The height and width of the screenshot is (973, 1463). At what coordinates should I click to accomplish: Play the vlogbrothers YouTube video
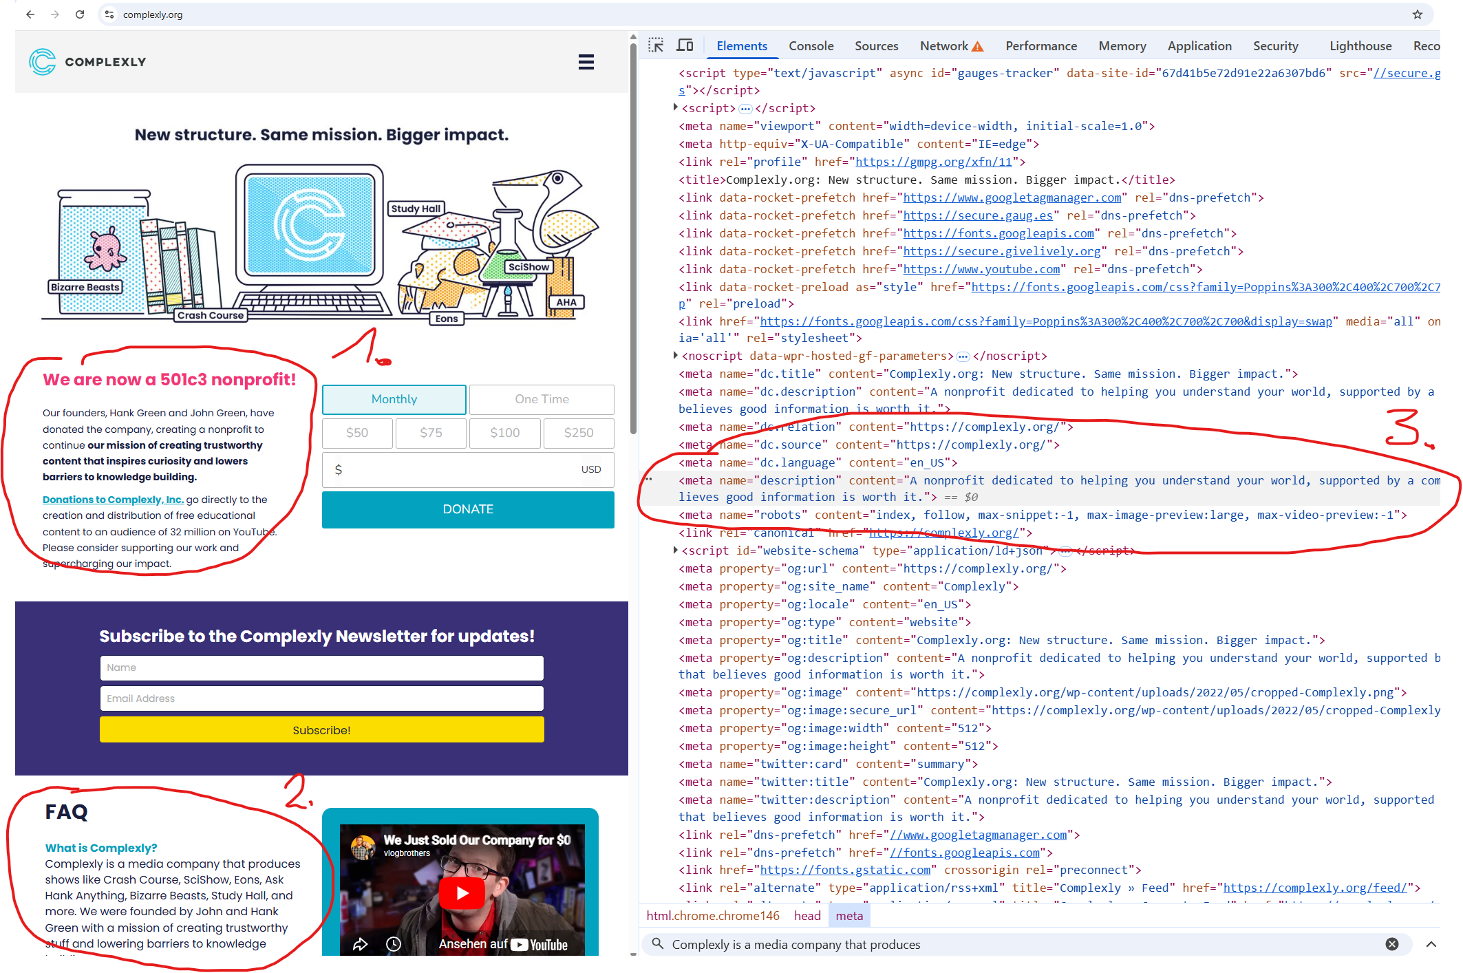(x=462, y=892)
